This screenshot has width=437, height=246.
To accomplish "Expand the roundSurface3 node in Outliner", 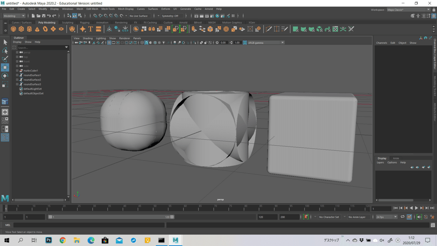I will pos(17,84).
